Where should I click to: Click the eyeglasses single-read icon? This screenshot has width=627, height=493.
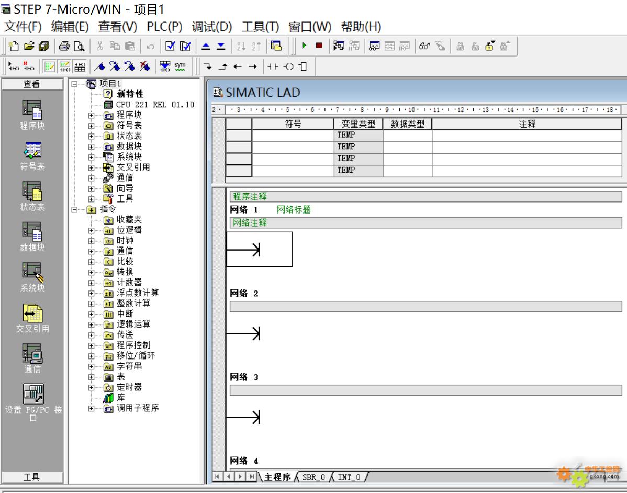click(x=424, y=46)
